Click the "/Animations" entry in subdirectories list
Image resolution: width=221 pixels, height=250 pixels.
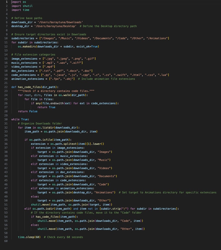click(x=157, y=38)
